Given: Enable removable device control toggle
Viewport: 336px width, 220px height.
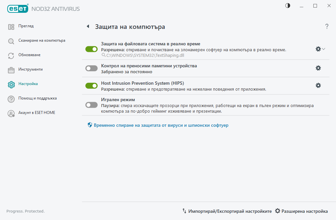Looking at the screenshot, I should [x=92, y=68].
